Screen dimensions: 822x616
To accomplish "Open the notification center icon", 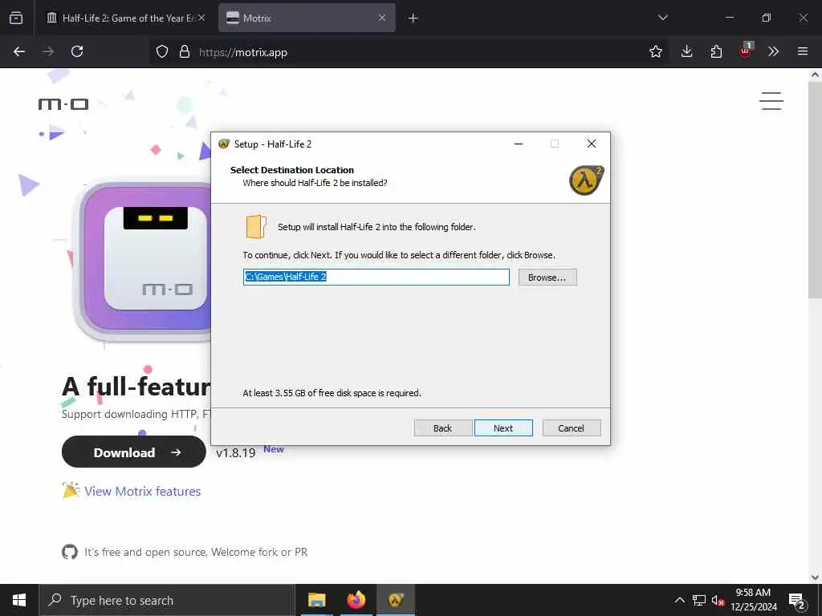I will pos(797,602).
